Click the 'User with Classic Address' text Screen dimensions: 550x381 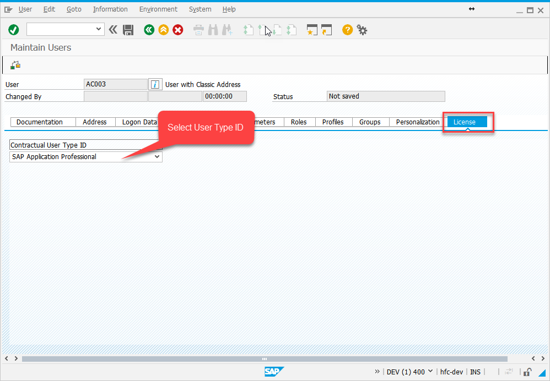[x=203, y=84]
